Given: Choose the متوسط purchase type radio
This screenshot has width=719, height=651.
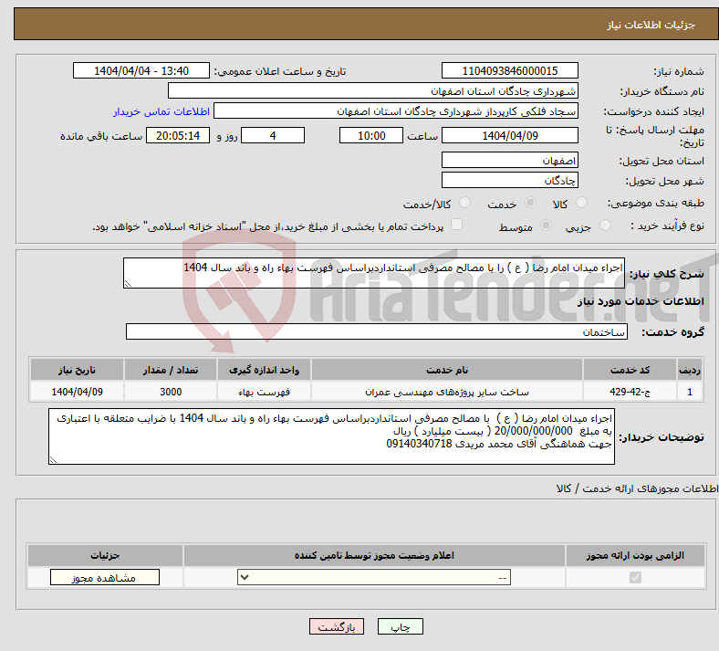Looking at the screenshot, I should [546, 226].
